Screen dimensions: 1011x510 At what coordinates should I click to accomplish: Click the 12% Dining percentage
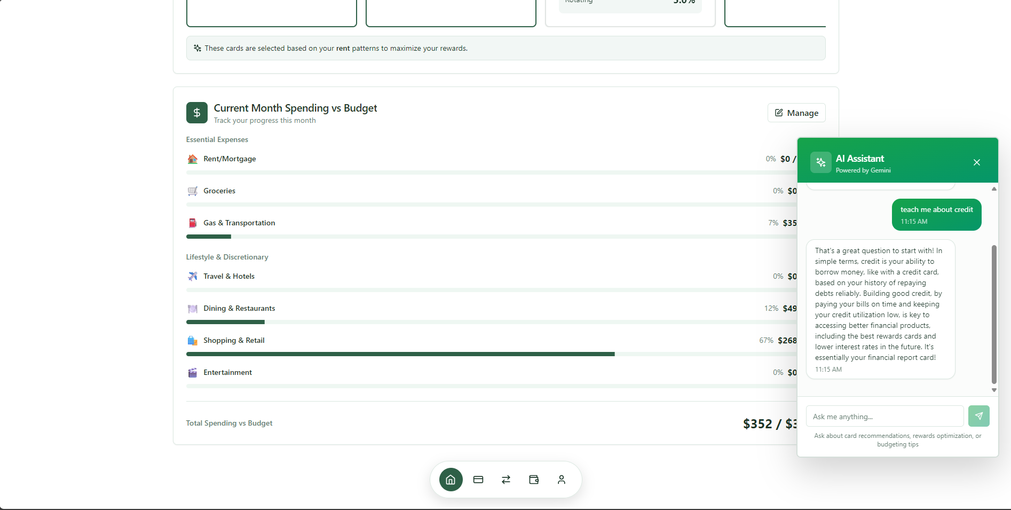click(771, 309)
